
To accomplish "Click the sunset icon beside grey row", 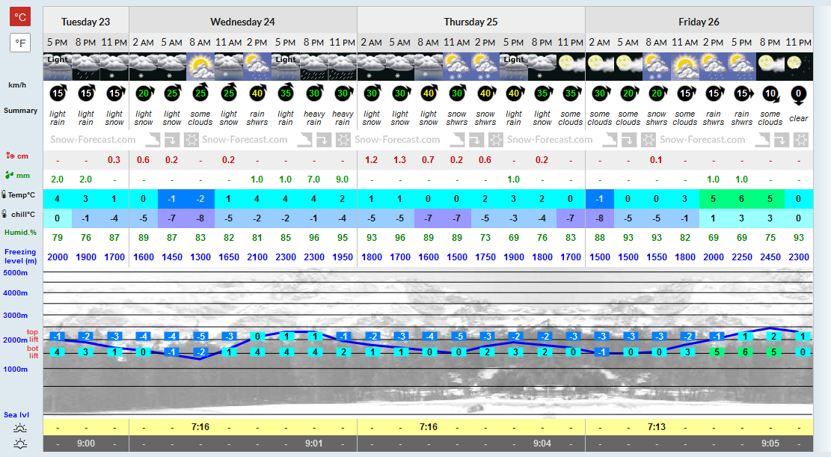I will click(x=20, y=444).
